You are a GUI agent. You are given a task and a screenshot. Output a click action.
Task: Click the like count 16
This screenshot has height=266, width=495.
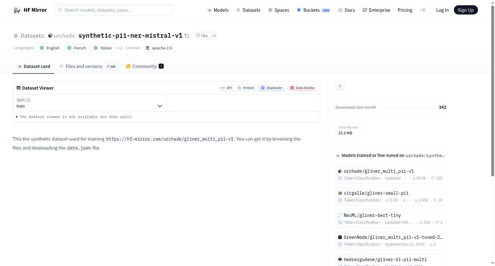coord(214,36)
